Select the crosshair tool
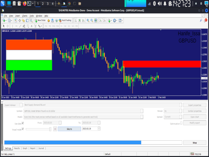 pos(8,26)
